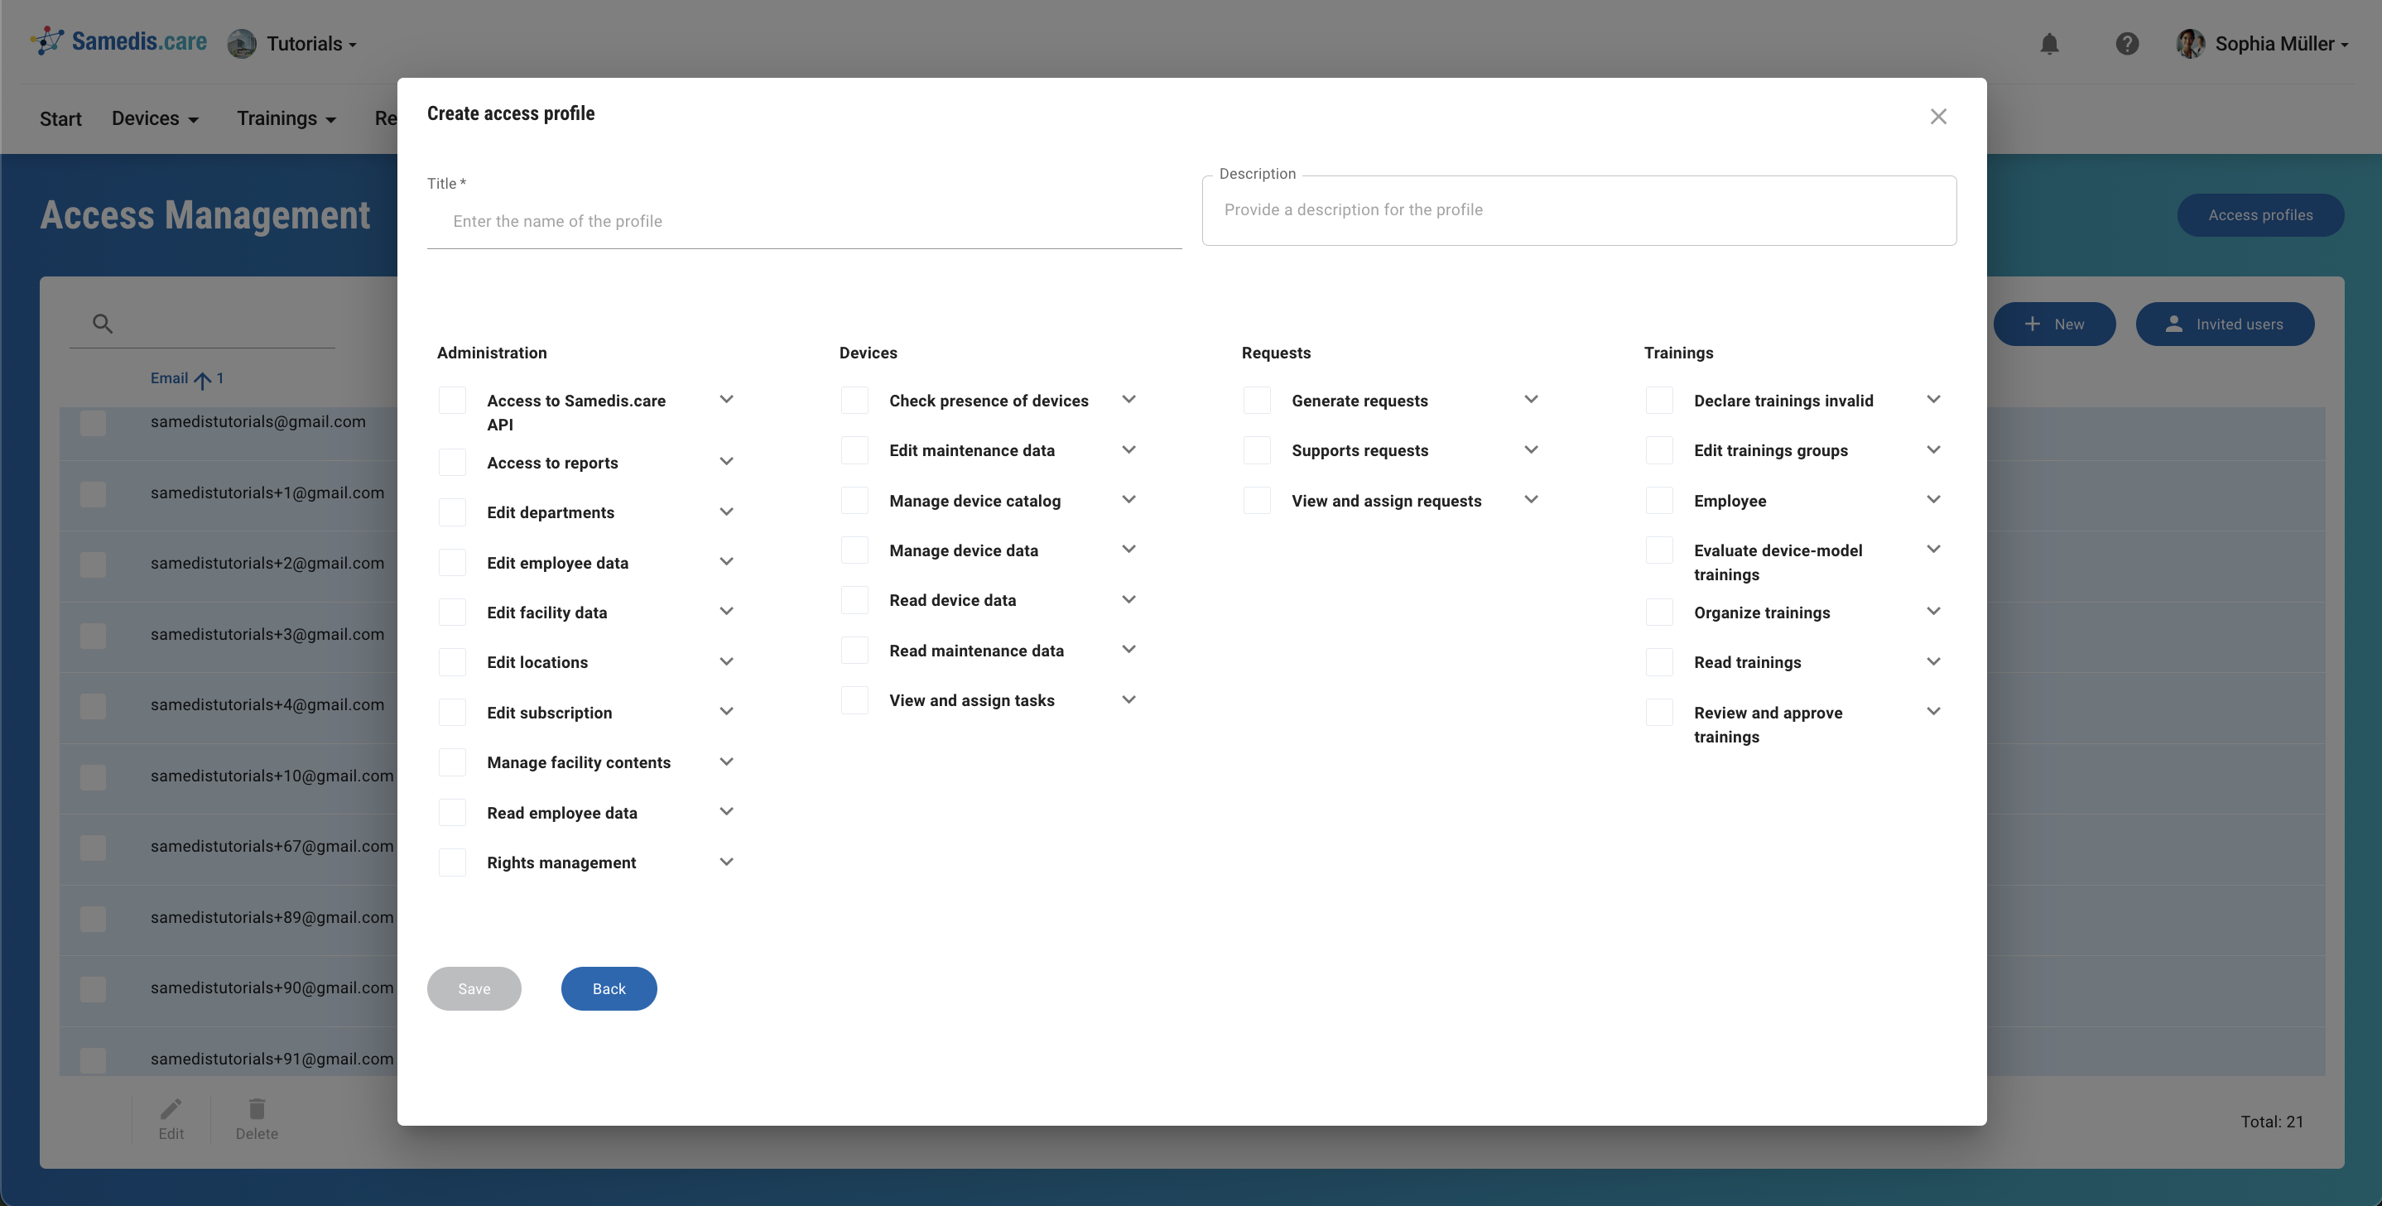Click the profile Title input field
This screenshot has width=2382, height=1206.
pos(804,221)
